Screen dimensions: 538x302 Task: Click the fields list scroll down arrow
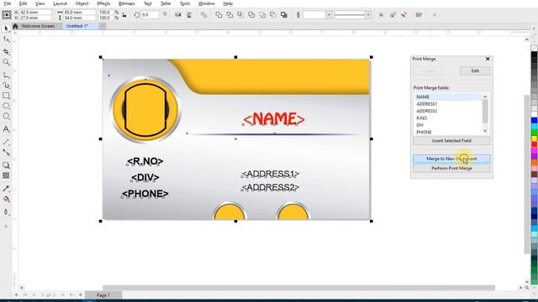click(485, 131)
